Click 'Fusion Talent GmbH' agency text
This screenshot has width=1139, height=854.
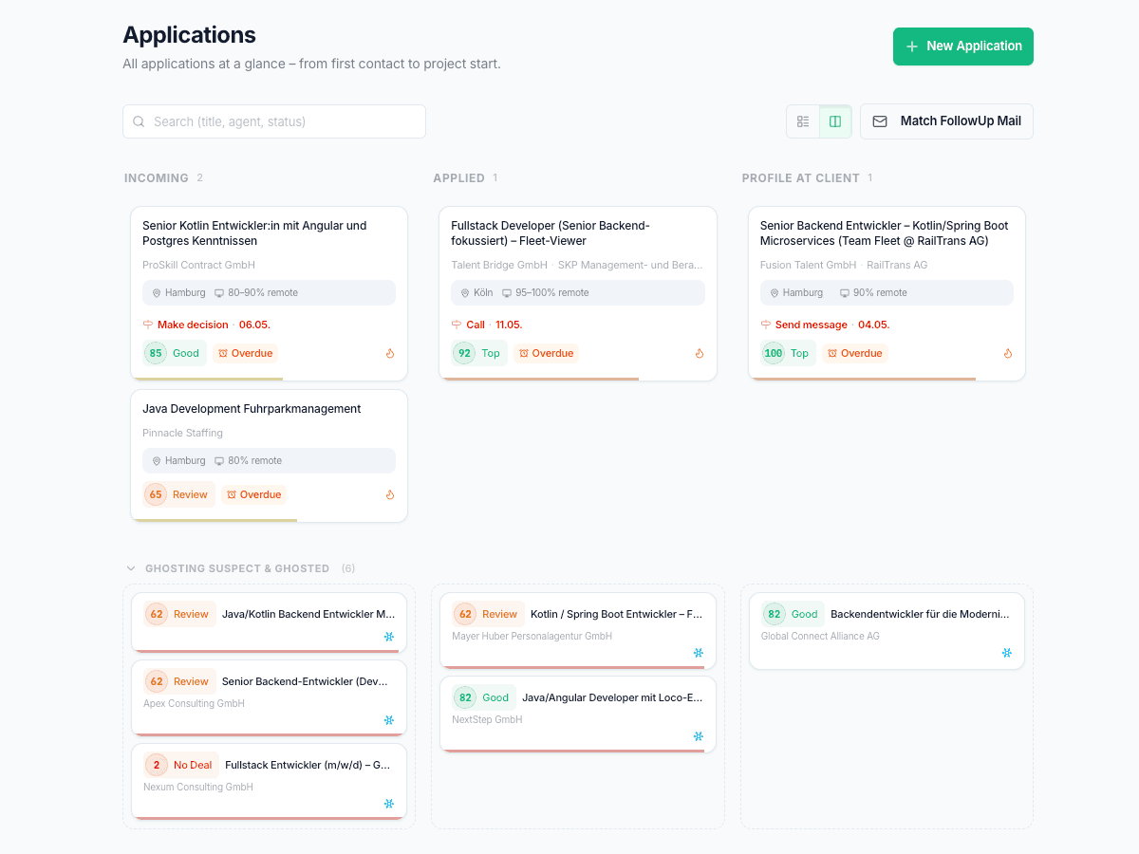tap(809, 265)
